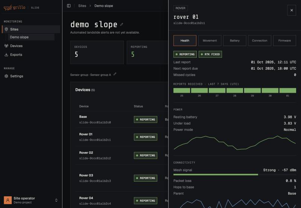Click the Packet loss 0.8 % value
The image size is (301, 208).
291,181
